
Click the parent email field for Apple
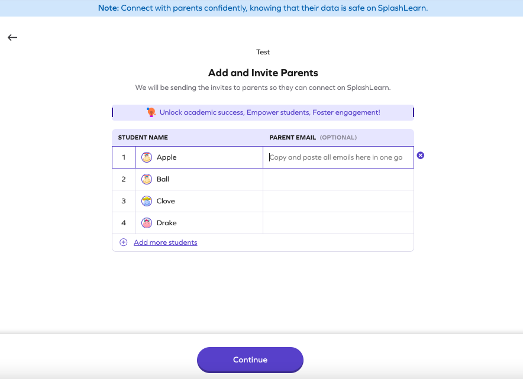click(338, 157)
